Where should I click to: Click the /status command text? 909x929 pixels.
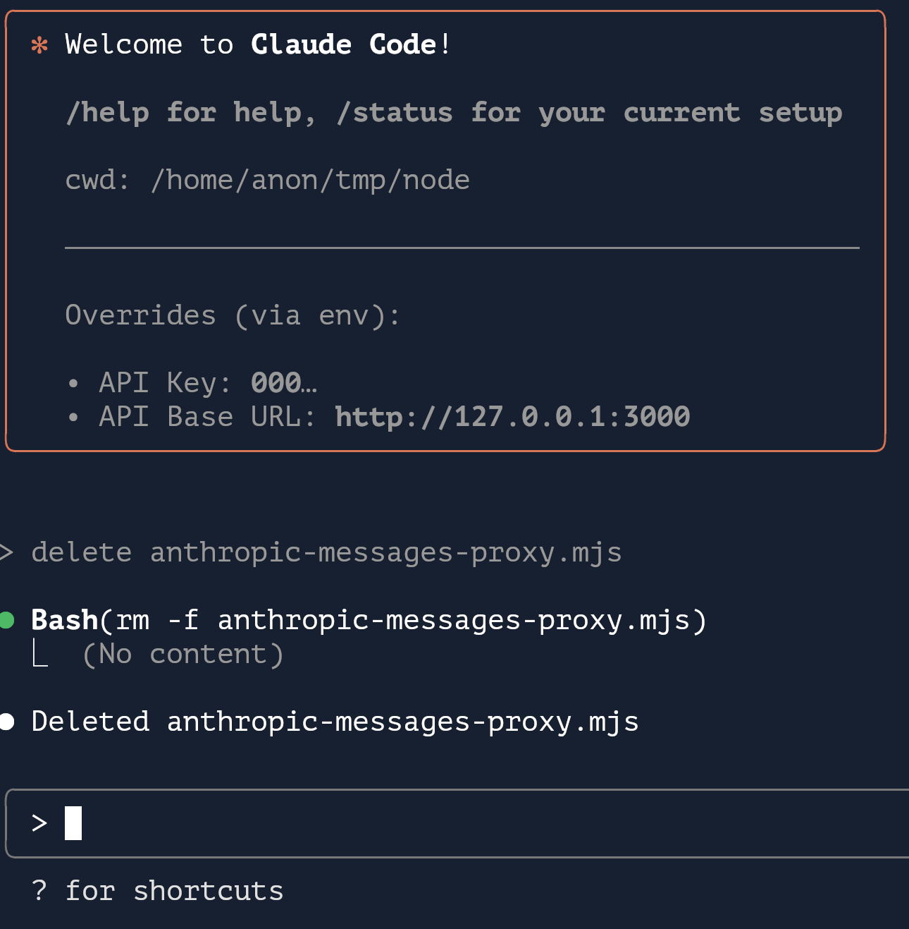click(x=395, y=113)
